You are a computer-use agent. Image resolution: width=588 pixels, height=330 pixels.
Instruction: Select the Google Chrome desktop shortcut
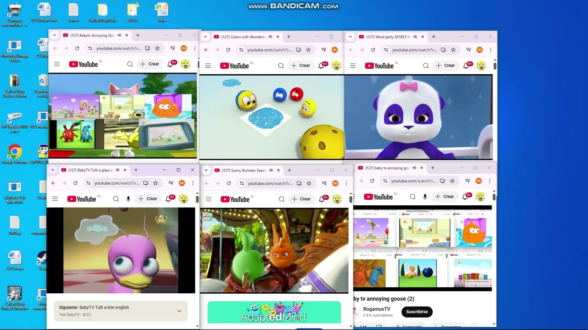[x=15, y=154]
